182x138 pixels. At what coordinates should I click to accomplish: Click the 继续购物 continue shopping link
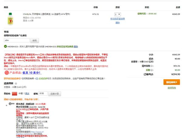[172, 88]
